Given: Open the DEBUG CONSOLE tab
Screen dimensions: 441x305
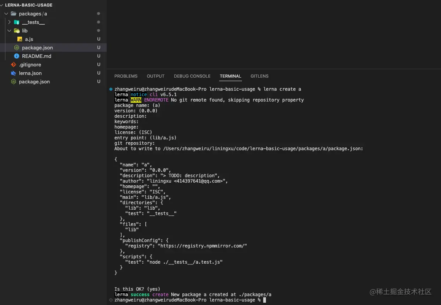Looking at the screenshot, I should coord(192,76).
